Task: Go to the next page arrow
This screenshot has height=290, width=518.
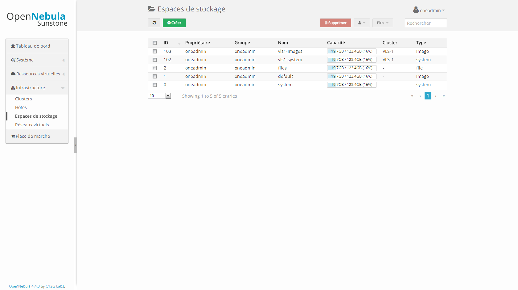Action: (436, 96)
